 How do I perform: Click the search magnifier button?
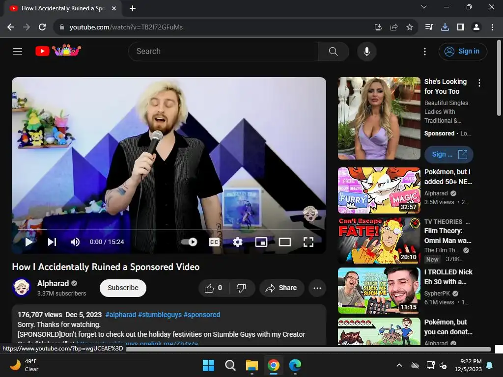[x=334, y=51]
